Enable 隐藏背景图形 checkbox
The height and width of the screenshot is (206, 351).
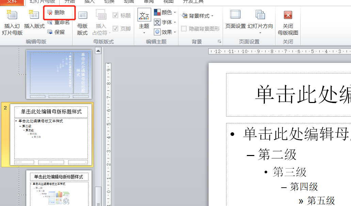click(184, 29)
